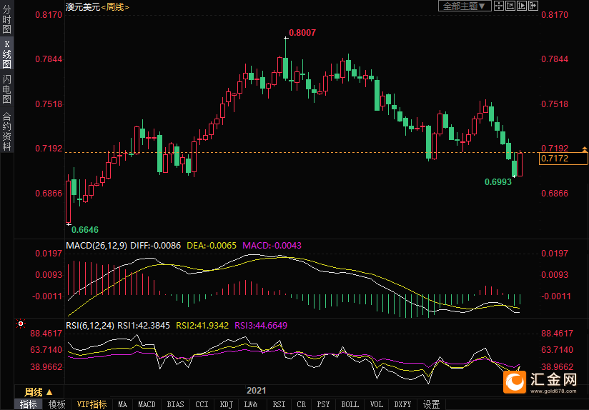
Task: Click the 2021 timeline year label
Action: pyautogui.click(x=256, y=391)
